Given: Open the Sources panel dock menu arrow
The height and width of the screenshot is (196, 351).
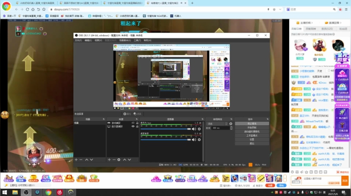Looking at the screenshot, I should [136, 119].
